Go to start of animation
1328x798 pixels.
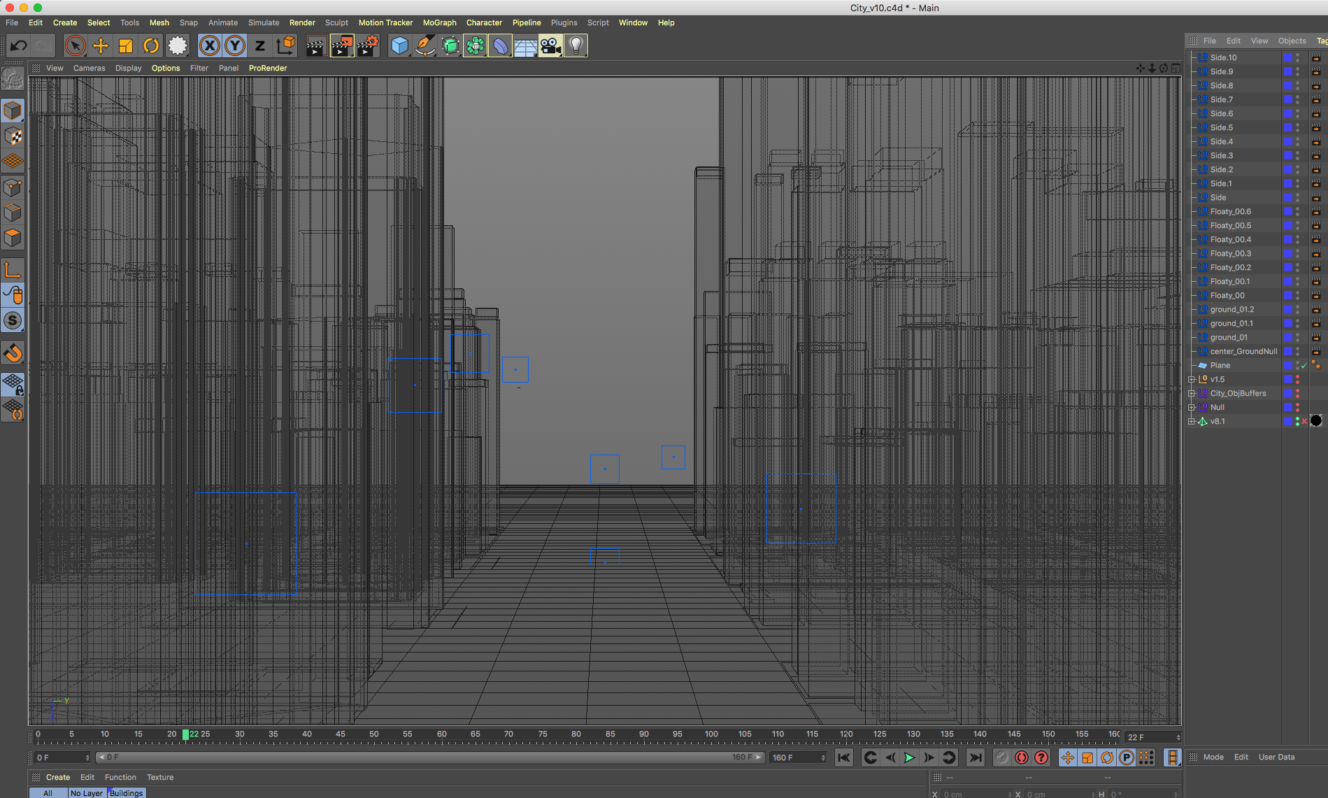point(844,757)
